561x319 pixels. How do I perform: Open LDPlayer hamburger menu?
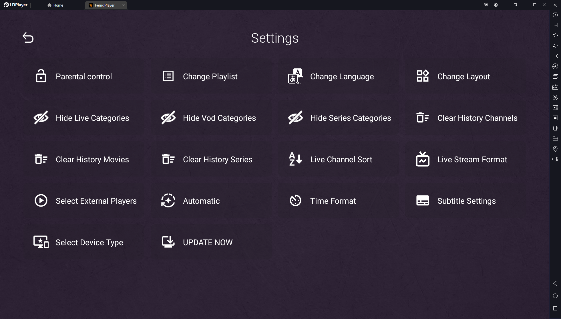(506, 5)
